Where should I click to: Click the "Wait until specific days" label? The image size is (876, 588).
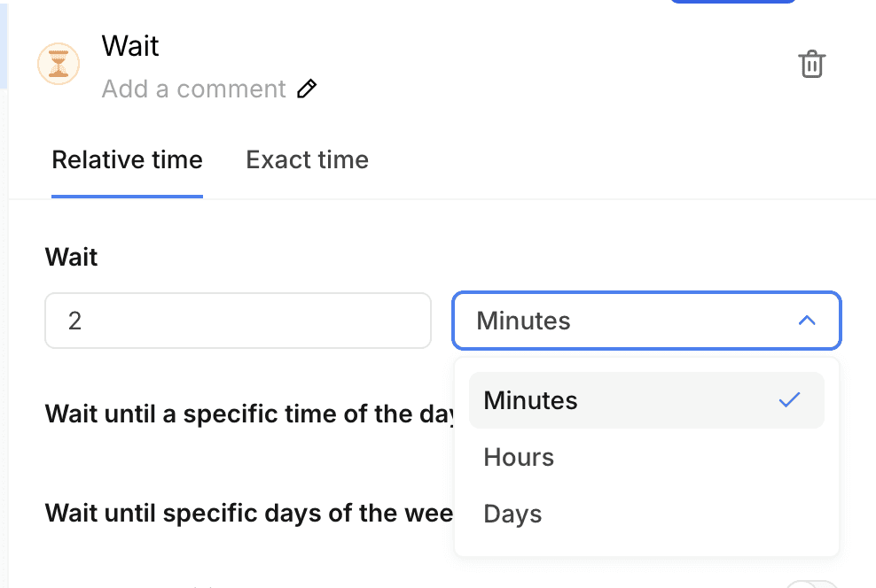coord(248,513)
